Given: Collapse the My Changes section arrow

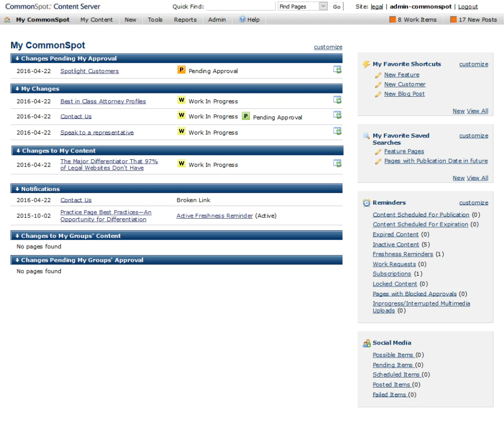Looking at the screenshot, I should 17,89.
